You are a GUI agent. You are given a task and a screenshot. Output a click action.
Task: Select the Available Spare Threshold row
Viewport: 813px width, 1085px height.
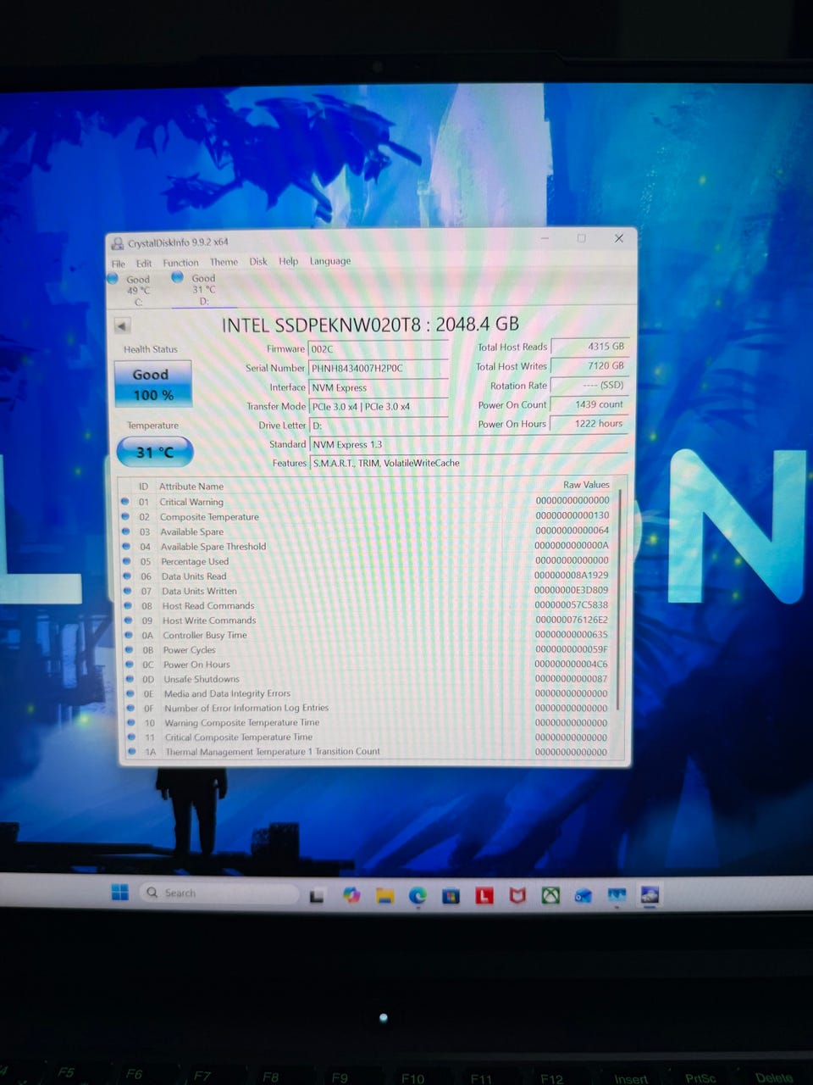pos(368,546)
